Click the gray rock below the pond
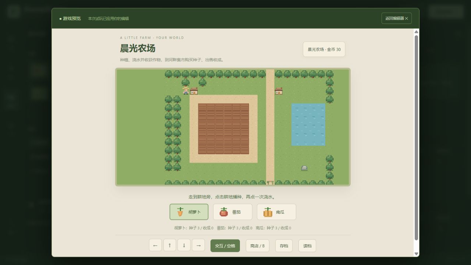 coord(304,168)
